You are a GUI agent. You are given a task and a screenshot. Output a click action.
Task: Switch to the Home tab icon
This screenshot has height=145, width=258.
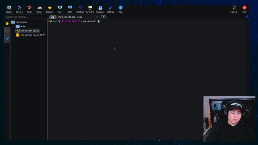[x=53, y=17]
